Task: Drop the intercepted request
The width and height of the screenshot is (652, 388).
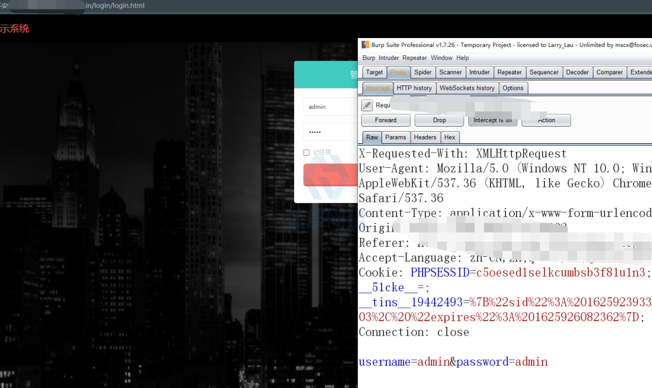Action: click(439, 120)
